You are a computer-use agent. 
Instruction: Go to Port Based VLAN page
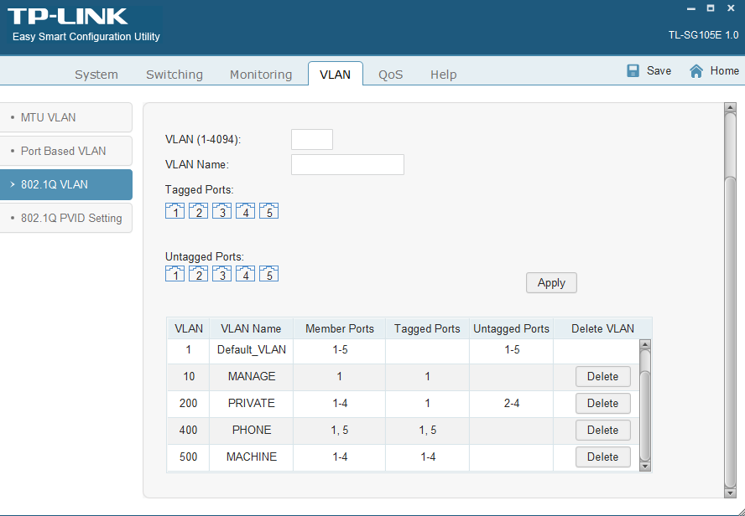(x=64, y=151)
